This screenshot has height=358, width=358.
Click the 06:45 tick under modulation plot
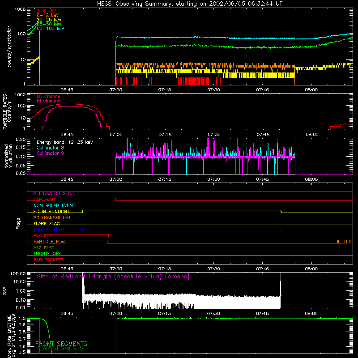coord(67,179)
